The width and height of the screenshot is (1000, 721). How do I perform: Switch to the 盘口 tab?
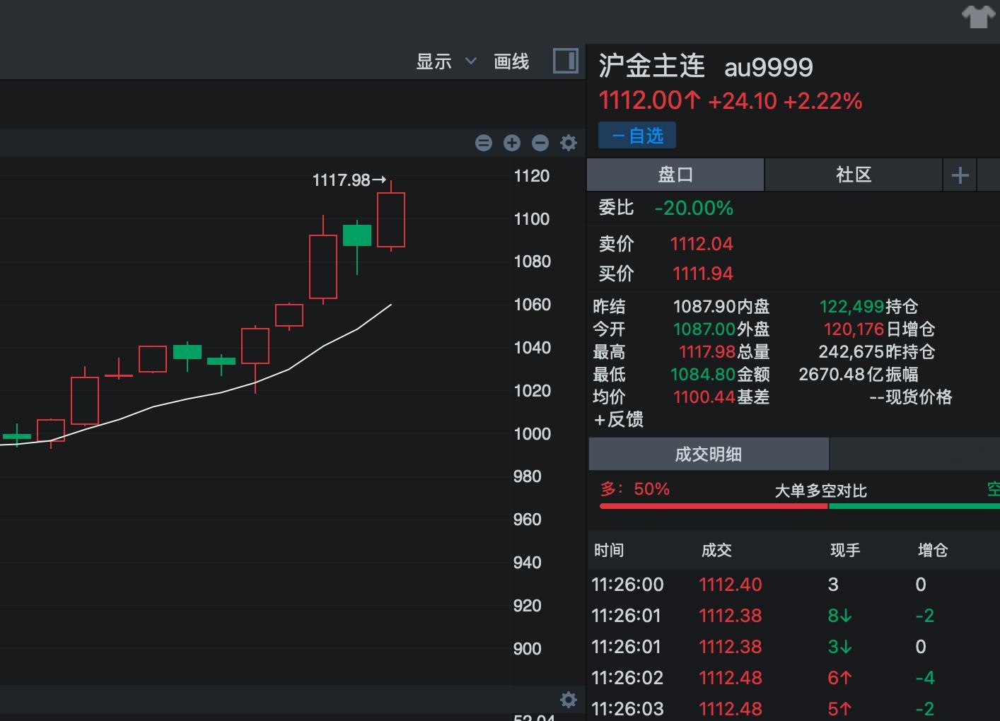675,175
